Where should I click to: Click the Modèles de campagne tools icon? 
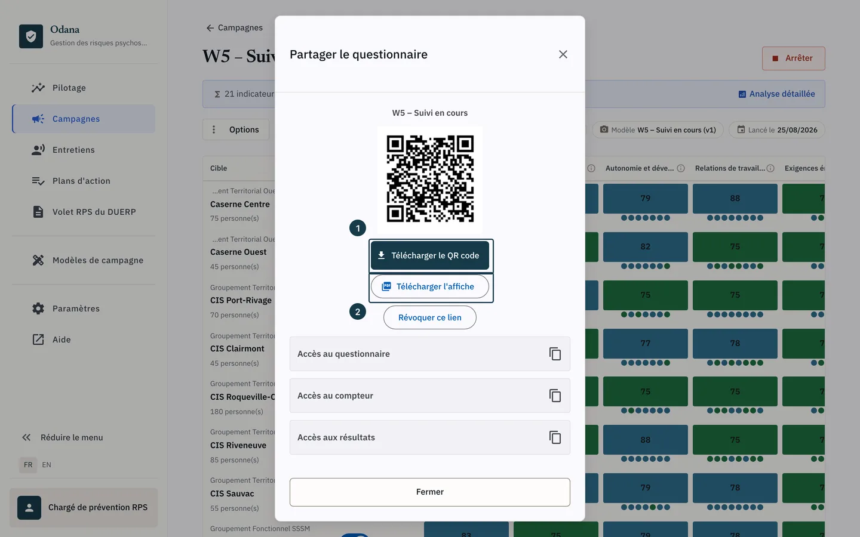tap(38, 260)
